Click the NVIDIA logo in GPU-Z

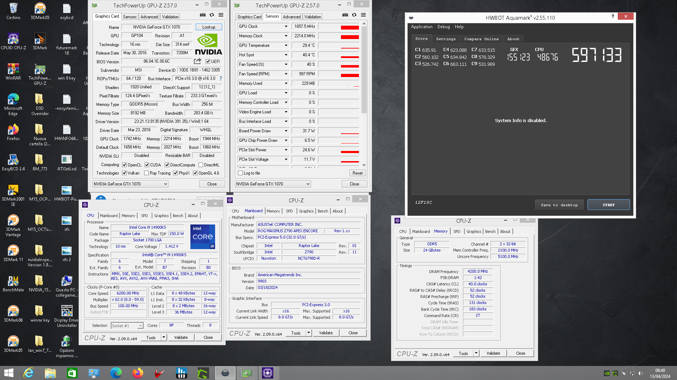[x=208, y=45]
